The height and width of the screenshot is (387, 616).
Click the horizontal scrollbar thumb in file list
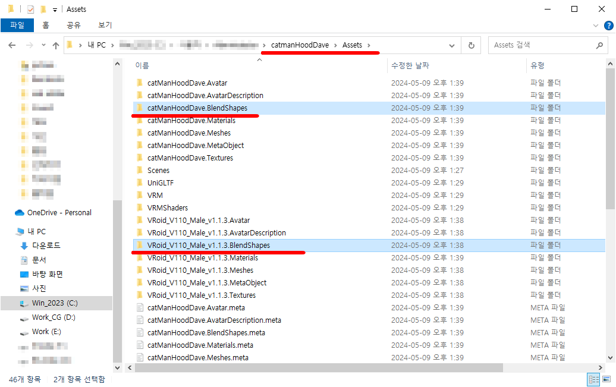[x=319, y=368]
